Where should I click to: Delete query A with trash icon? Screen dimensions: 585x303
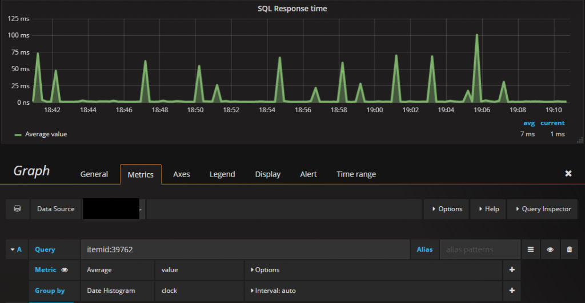click(570, 249)
